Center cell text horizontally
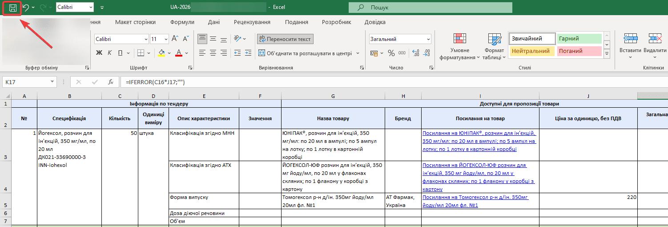 (x=213, y=53)
